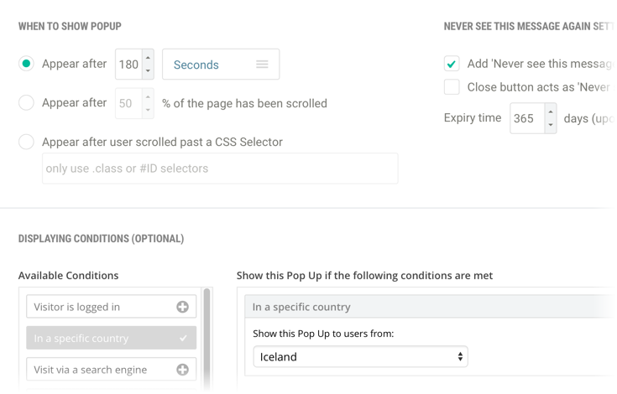Click the 'Expiry time' label

click(x=473, y=118)
